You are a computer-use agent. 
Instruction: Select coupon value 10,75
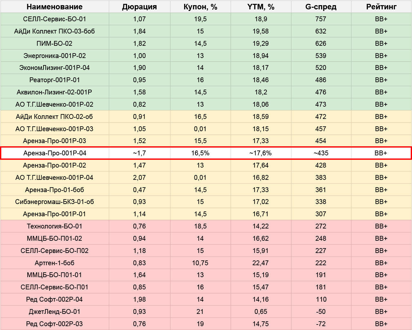pos(200,263)
